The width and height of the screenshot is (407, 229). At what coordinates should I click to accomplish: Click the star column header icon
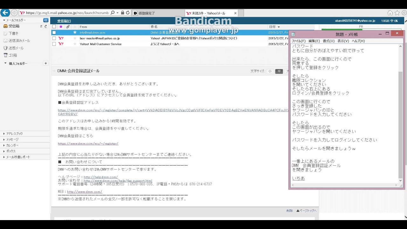75,27
